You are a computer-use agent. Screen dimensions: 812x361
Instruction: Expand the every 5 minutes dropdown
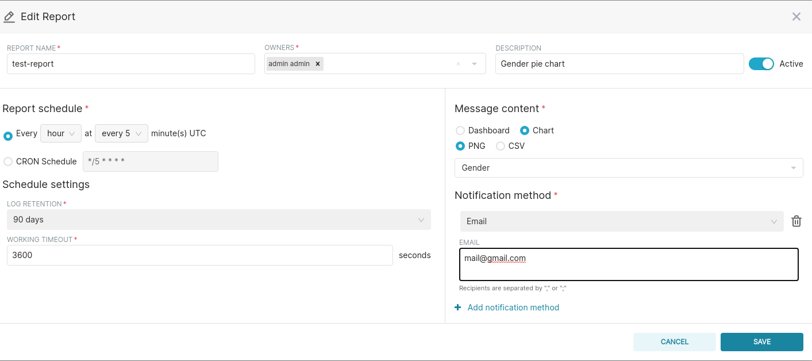point(121,133)
